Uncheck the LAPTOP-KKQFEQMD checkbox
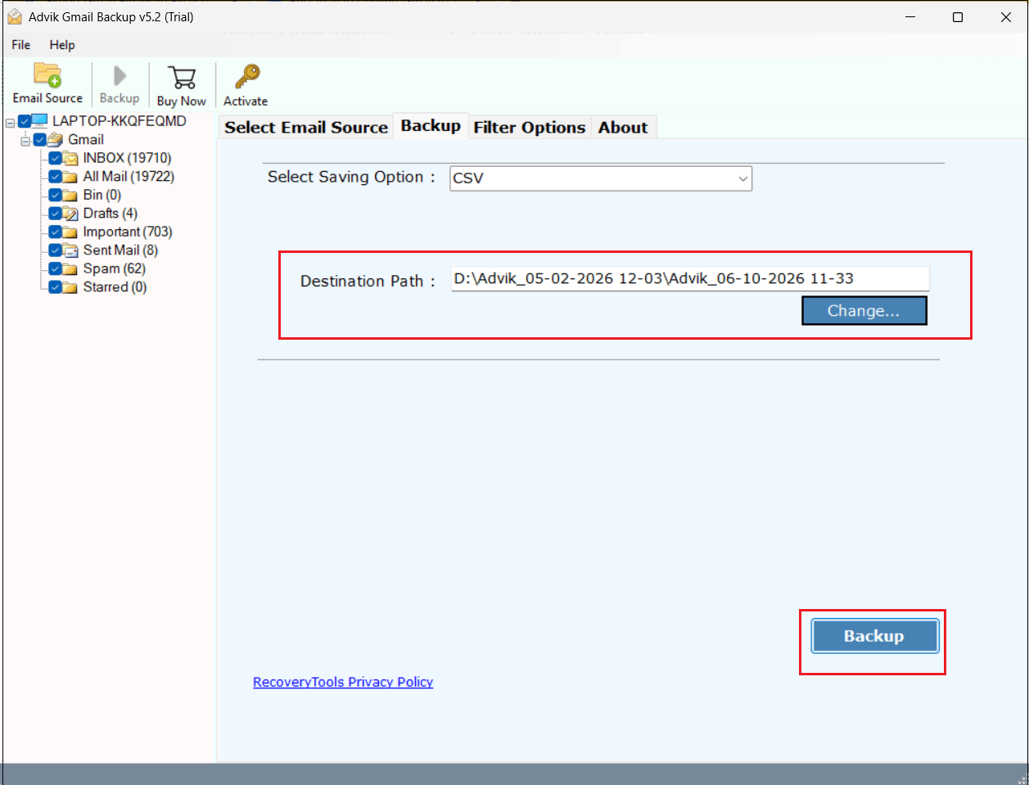The width and height of the screenshot is (1029, 785). [x=25, y=121]
